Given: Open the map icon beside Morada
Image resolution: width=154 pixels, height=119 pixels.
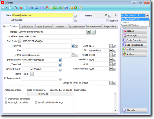Looking at the screenshot, I should pyautogui.click(x=88, y=32).
